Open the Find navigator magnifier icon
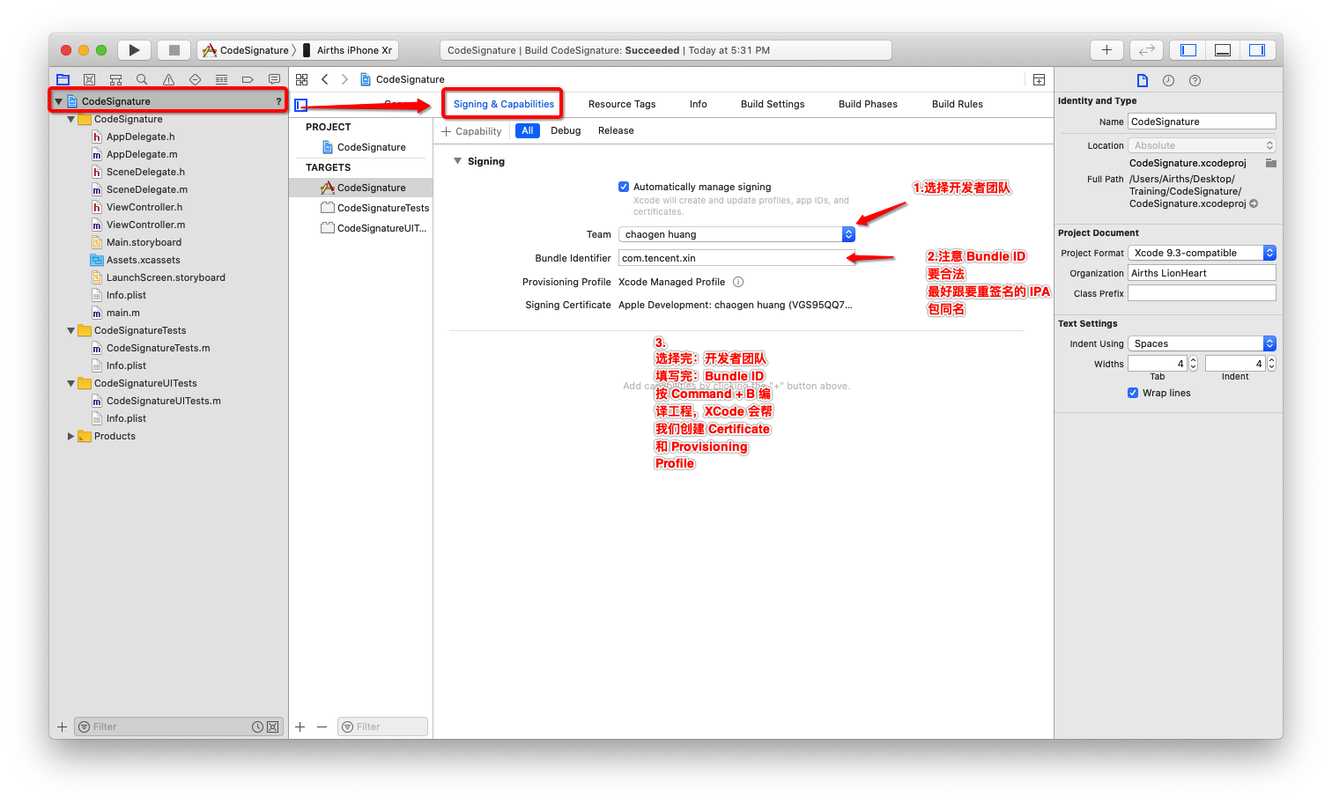This screenshot has height=804, width=1332. coord(142,79)
